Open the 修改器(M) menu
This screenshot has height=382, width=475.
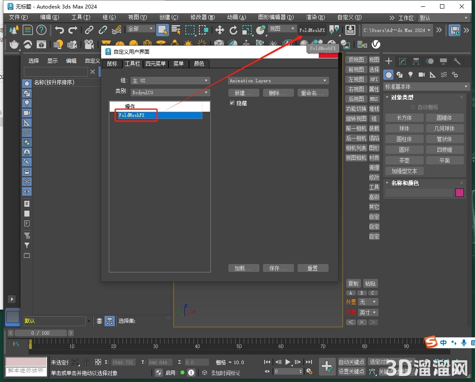pyautogui.click(x=202, y=17)
